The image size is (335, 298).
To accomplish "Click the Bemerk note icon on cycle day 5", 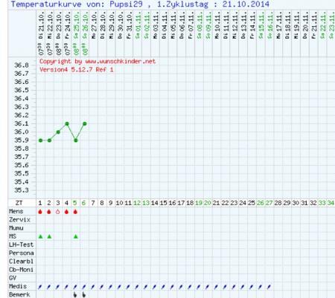I will tap(75, 294).
